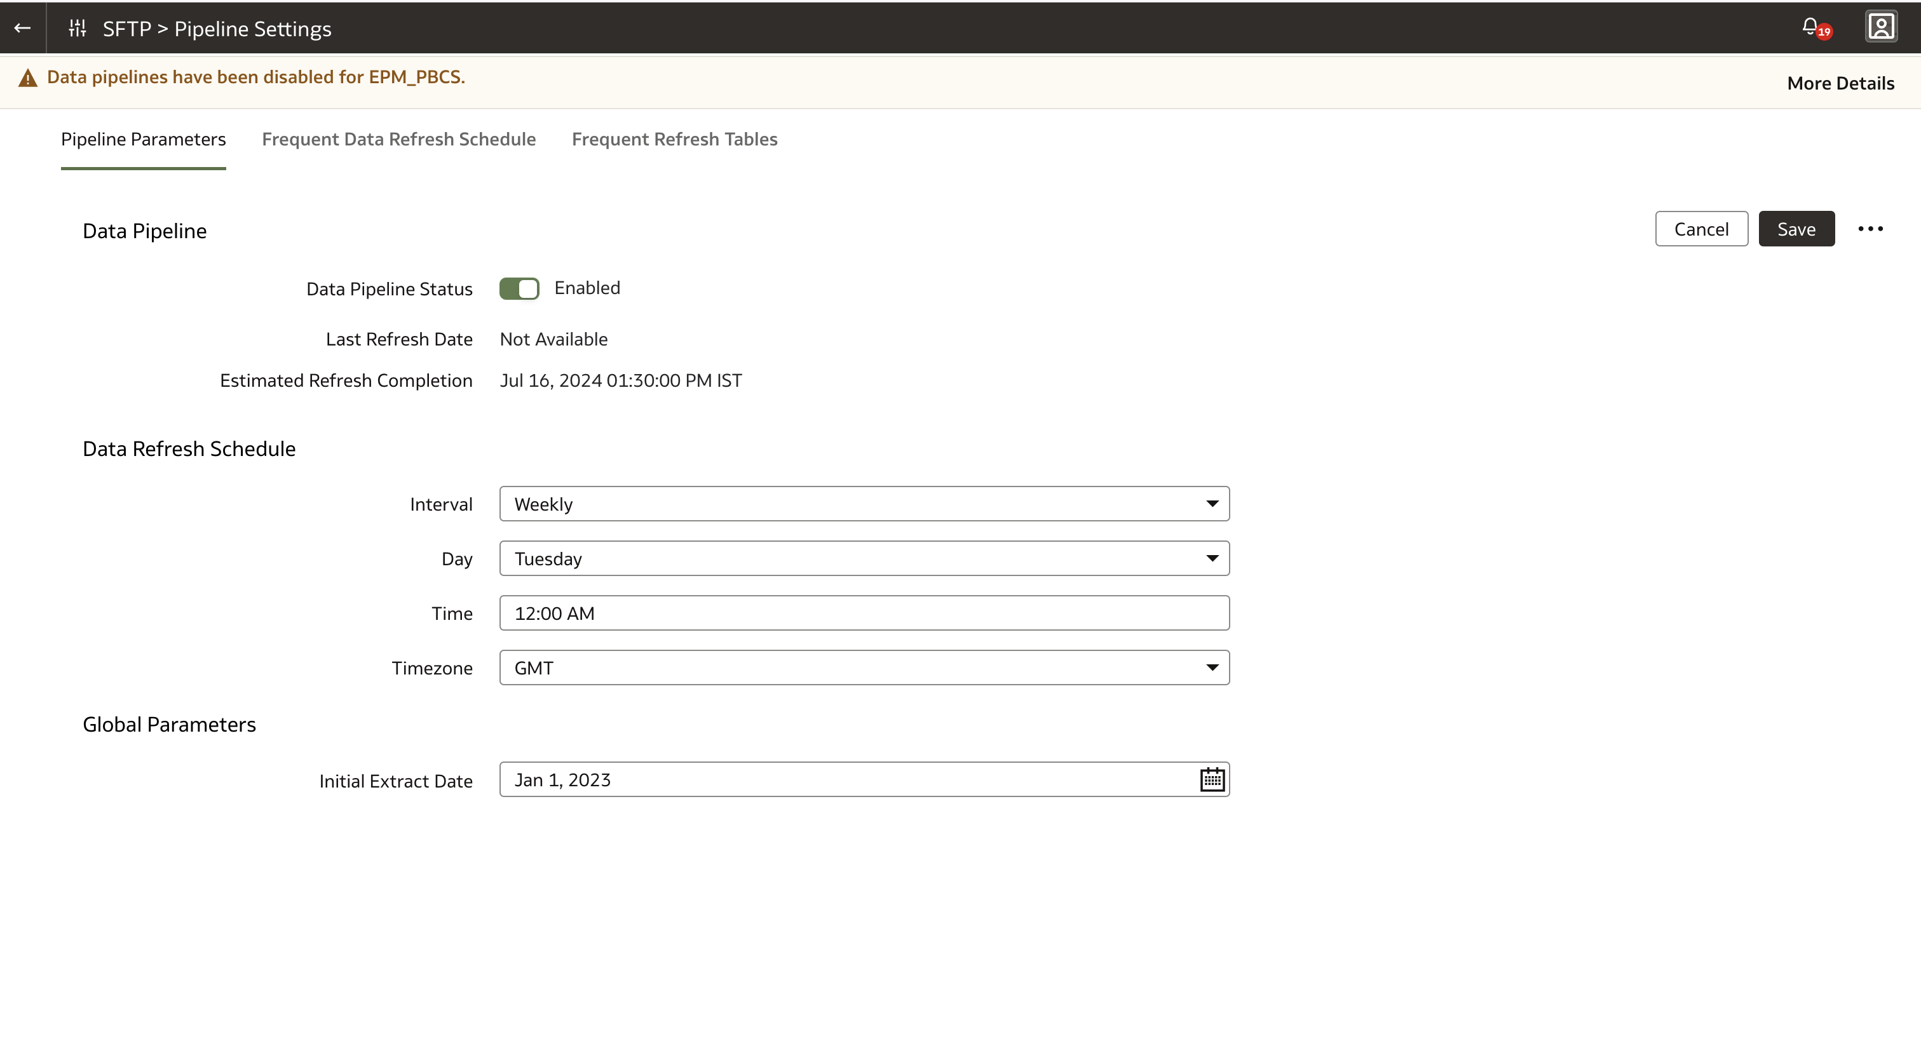
Task: Switch to Frequent Data Refresh Schedule tab
Action: coord(398,139)
